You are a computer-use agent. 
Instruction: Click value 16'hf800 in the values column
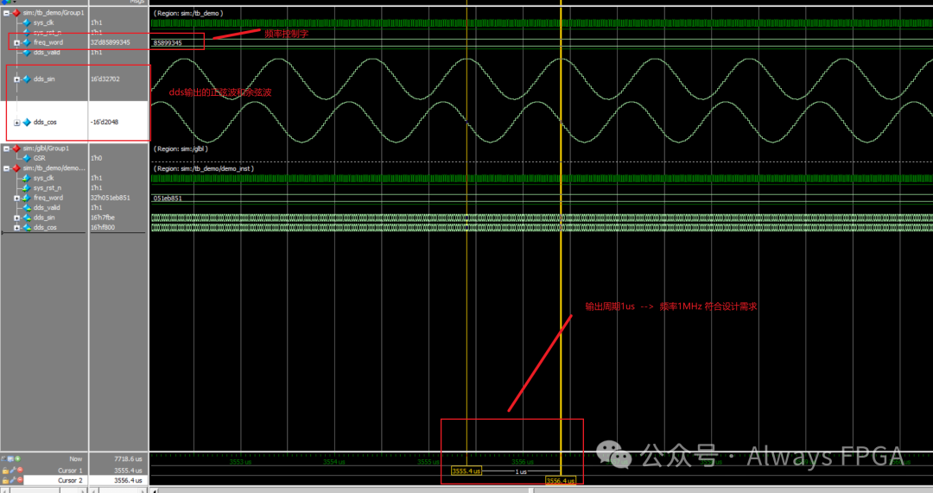pos(102,228)
